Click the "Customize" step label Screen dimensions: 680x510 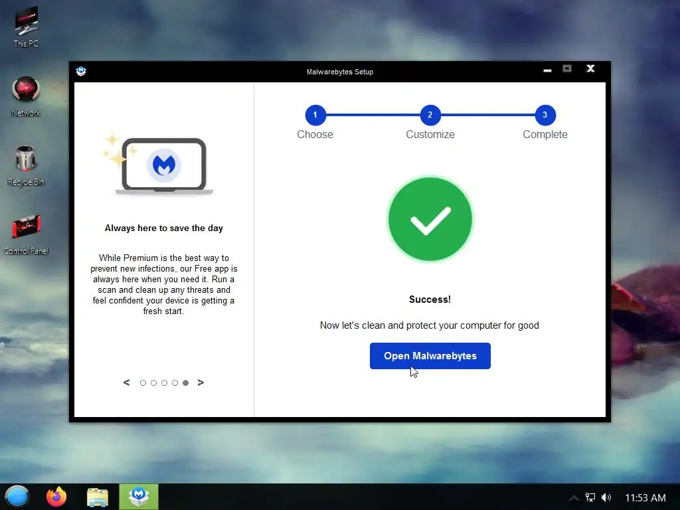pos(430,134)
